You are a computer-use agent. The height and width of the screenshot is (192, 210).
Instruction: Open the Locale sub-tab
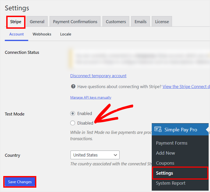[66, 34]
